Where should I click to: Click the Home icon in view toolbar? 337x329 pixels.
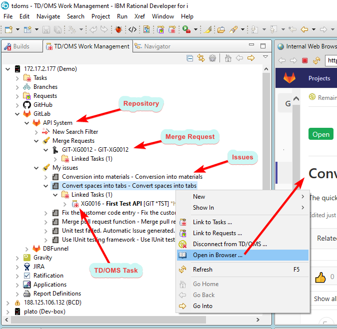228,58
